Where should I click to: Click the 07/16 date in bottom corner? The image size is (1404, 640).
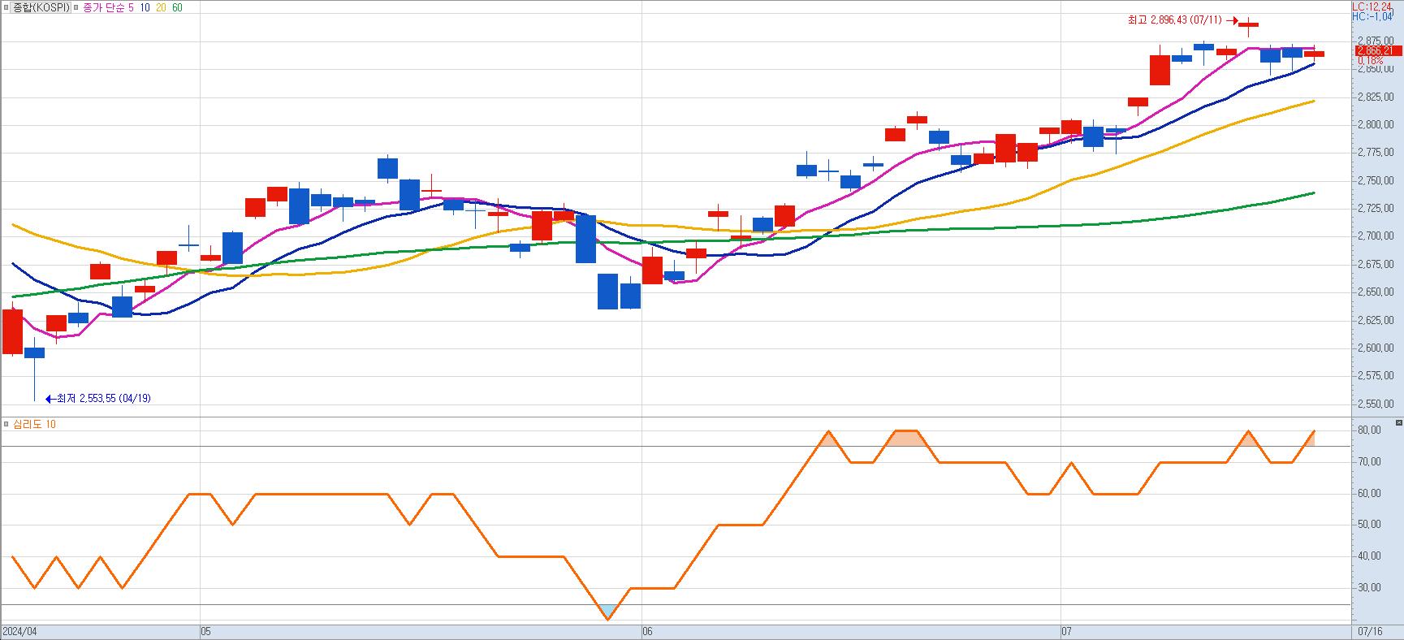pos(1371,631)
